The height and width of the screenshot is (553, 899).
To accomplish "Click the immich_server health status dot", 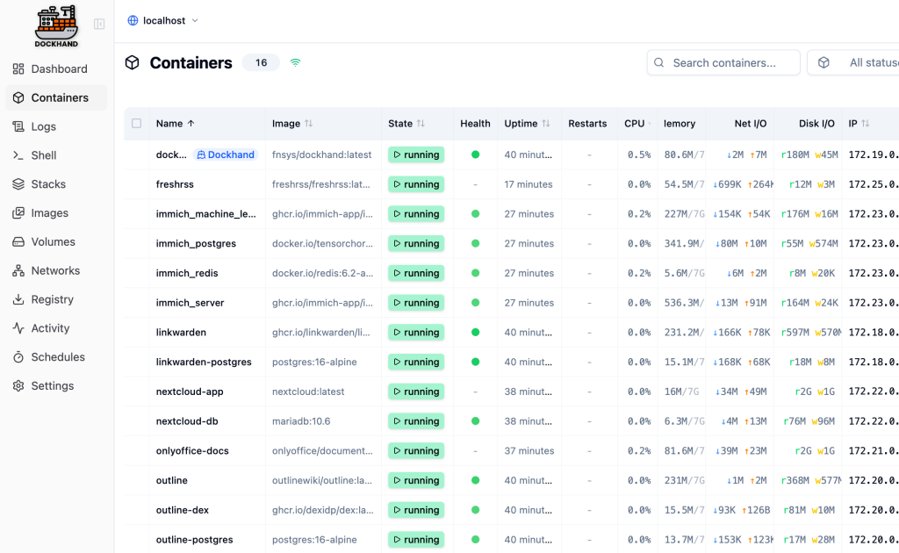I will 475,303.
